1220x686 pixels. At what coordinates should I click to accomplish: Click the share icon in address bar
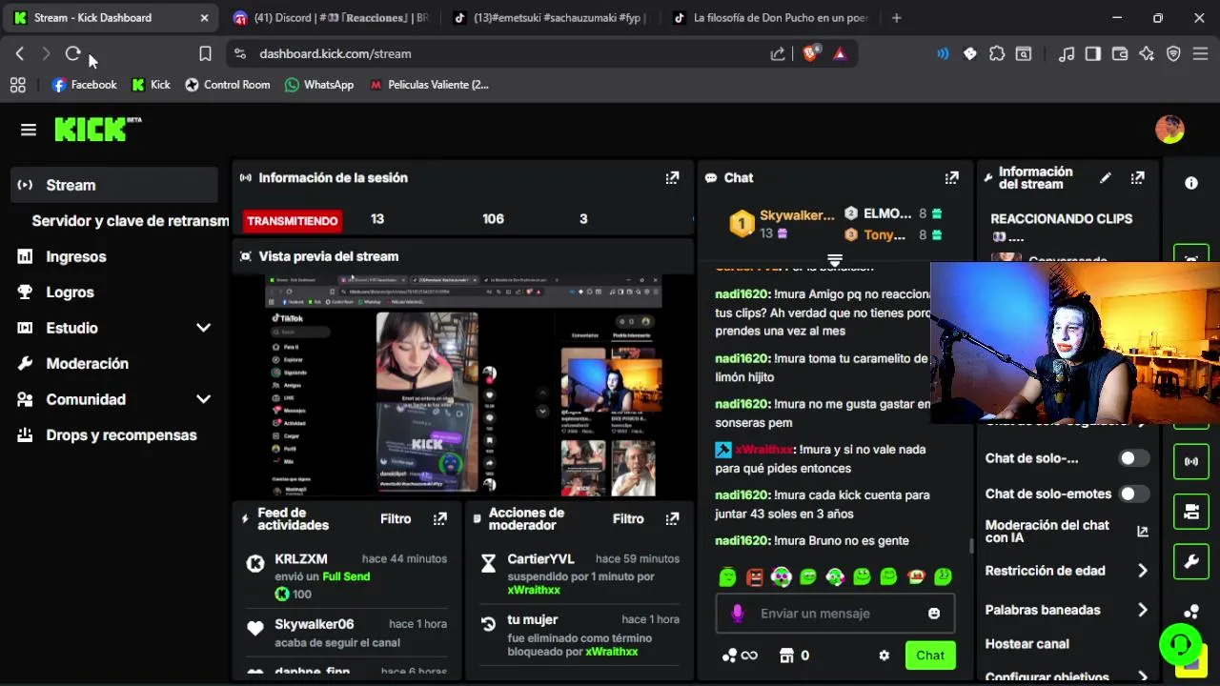click(x=778, y=54)
